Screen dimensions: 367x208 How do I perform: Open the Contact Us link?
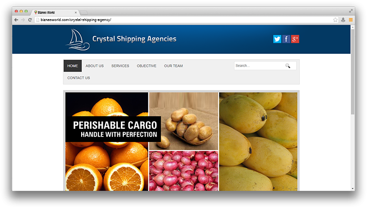[x=79, y=78]
